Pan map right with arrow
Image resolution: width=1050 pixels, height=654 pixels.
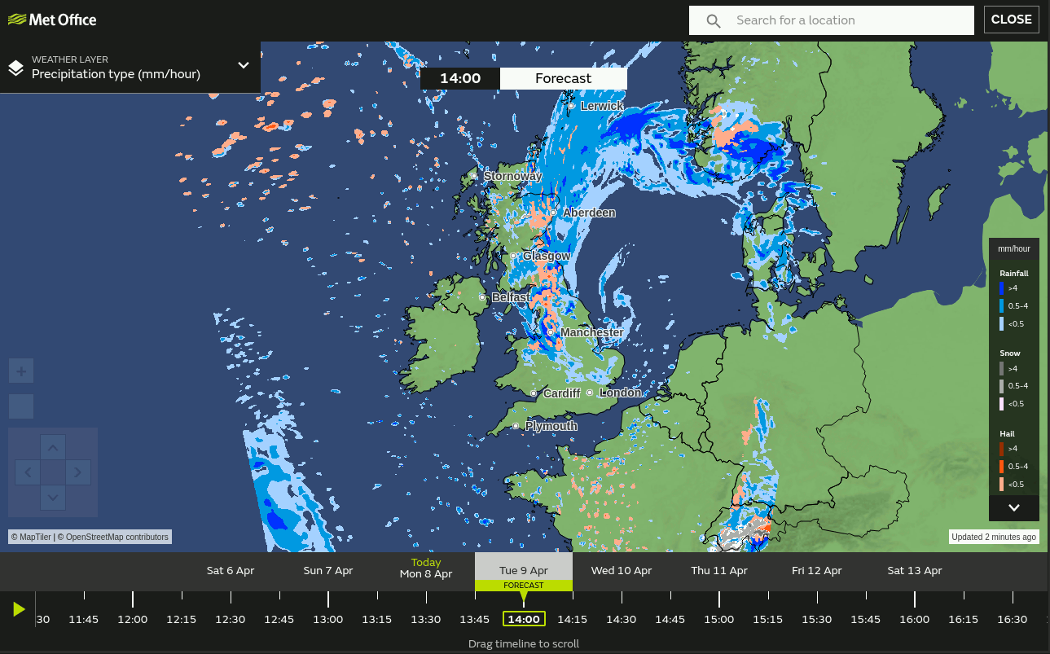tap(78, 472)
